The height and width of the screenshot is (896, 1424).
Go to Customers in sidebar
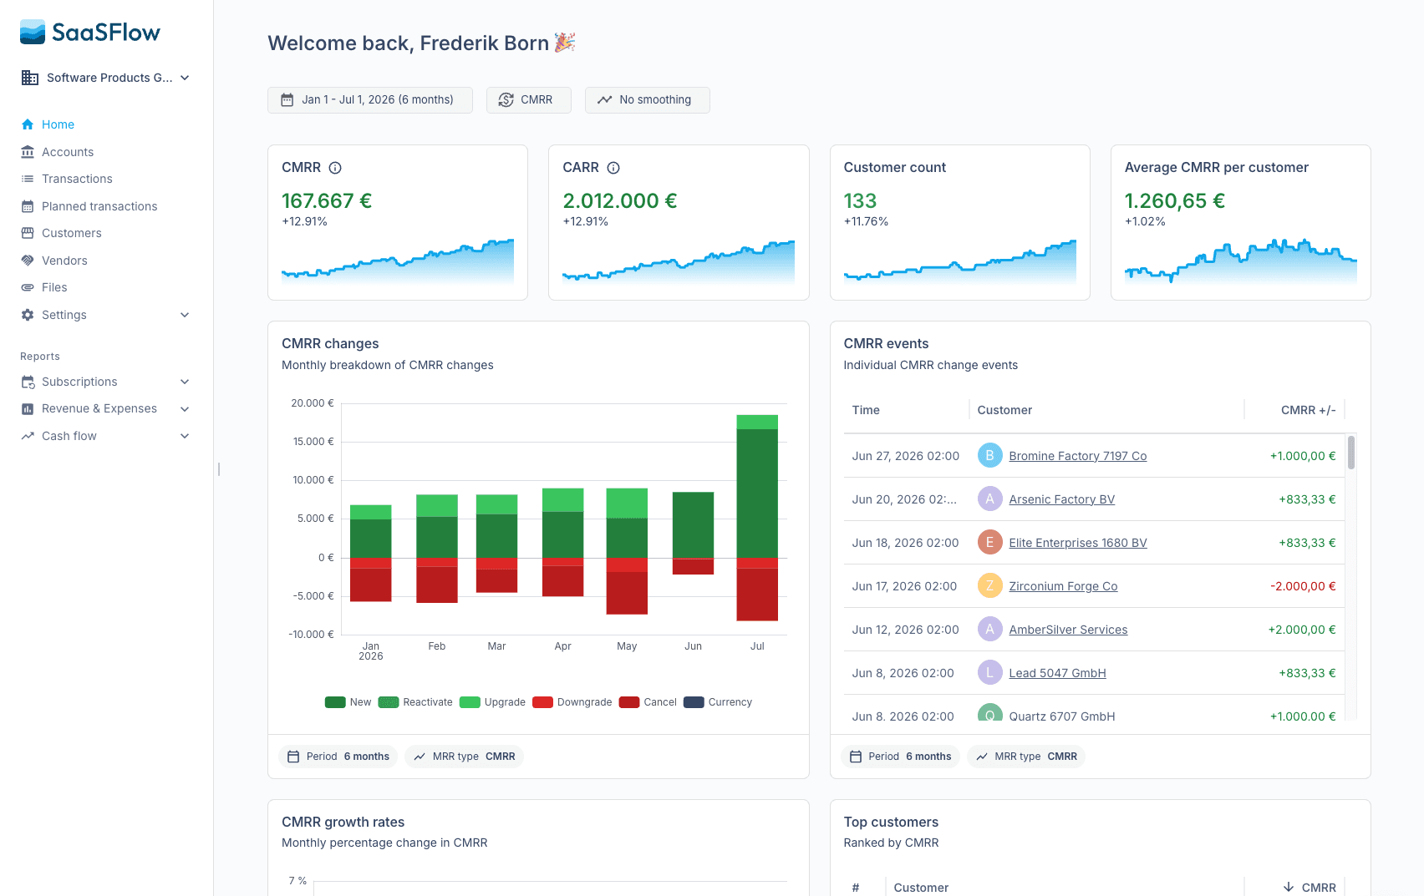click(72, 233)
